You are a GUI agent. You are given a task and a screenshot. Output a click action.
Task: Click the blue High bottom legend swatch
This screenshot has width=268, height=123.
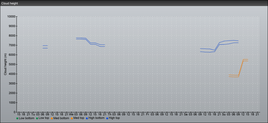tap(87, 118)
